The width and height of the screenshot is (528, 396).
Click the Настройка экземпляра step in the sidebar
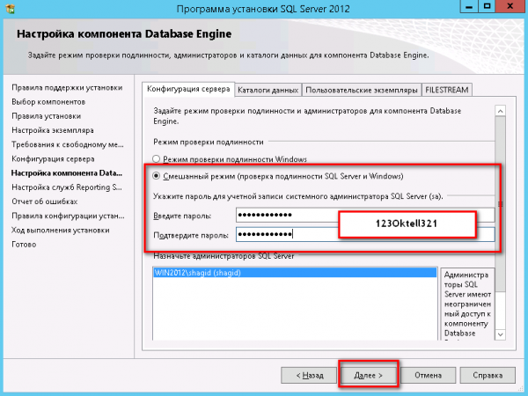(52, 130)
